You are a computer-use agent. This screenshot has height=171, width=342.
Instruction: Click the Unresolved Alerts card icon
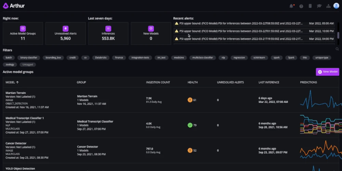(x=65, y=29)
